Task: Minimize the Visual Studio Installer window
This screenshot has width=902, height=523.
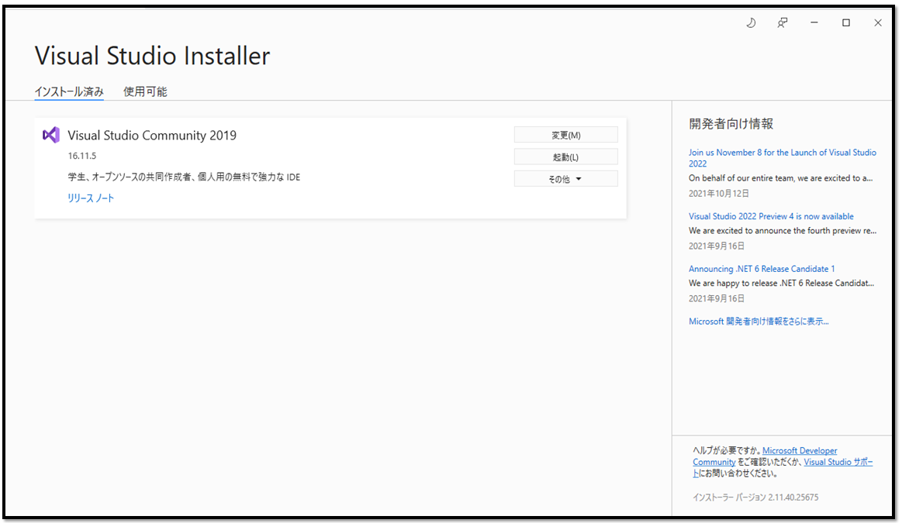Action: 814,23
